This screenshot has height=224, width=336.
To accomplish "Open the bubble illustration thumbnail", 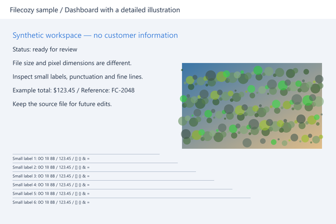I will coord(252,106).
